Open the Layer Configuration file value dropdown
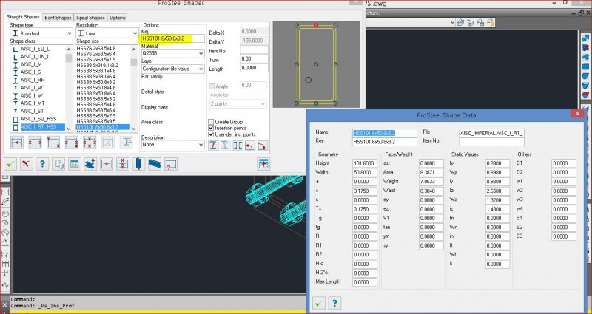Image resolution: width=592 pixels, height=314 pixels. click(173, 69)
